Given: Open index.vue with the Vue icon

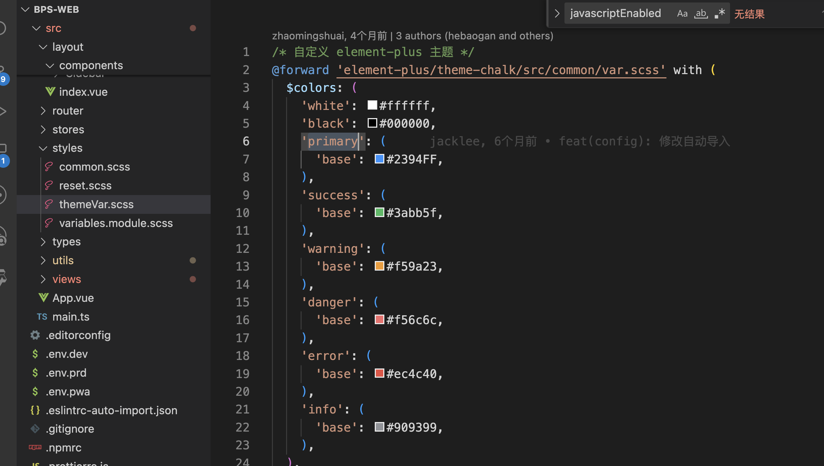Looking at the screenshot, I should [x=83, y=92].
